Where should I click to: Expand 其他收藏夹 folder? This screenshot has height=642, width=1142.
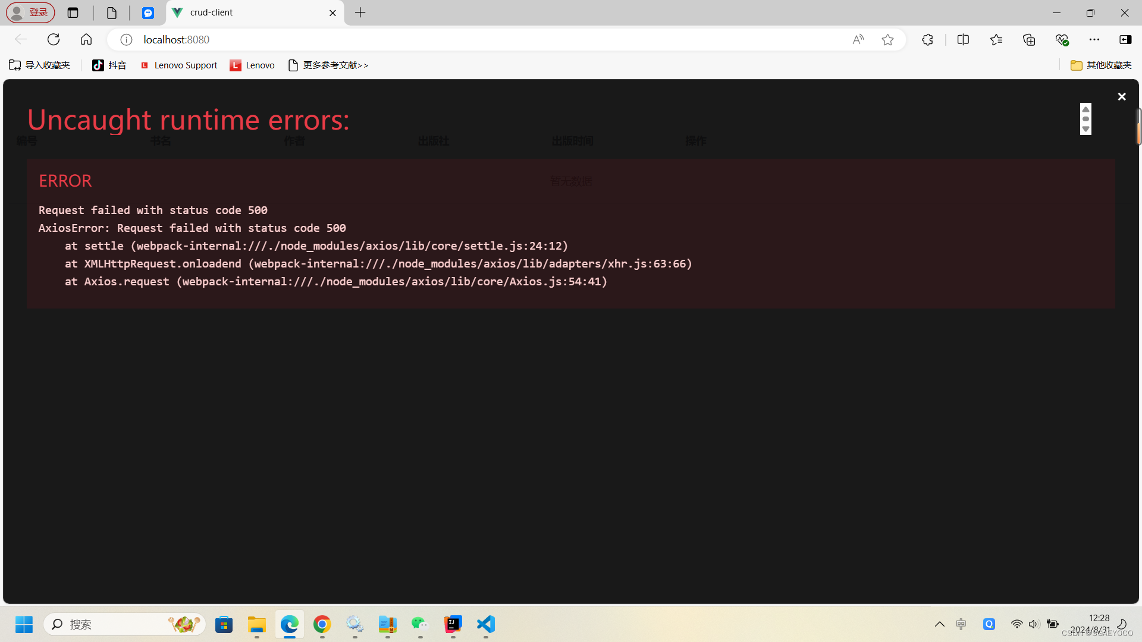click(1100, 65)
